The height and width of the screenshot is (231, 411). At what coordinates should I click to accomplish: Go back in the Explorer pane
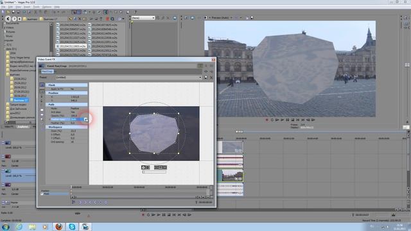click(8, 19)
